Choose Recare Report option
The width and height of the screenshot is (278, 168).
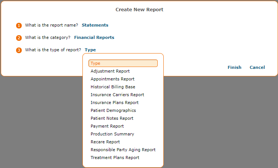tap(105, 142)
